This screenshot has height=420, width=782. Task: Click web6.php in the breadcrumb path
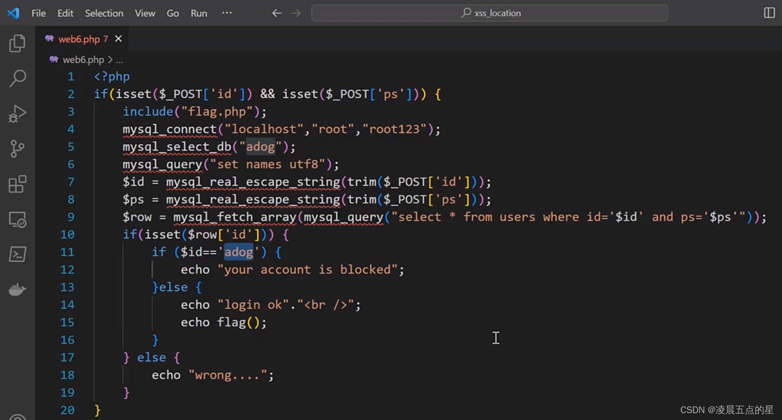pos(83,60)
